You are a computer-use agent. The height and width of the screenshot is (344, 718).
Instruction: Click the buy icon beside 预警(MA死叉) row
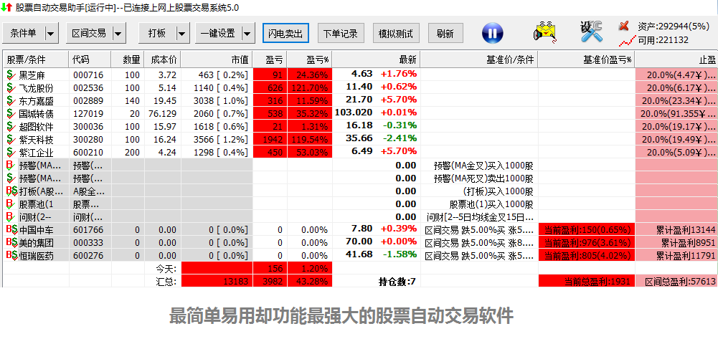tap(11, 178)
